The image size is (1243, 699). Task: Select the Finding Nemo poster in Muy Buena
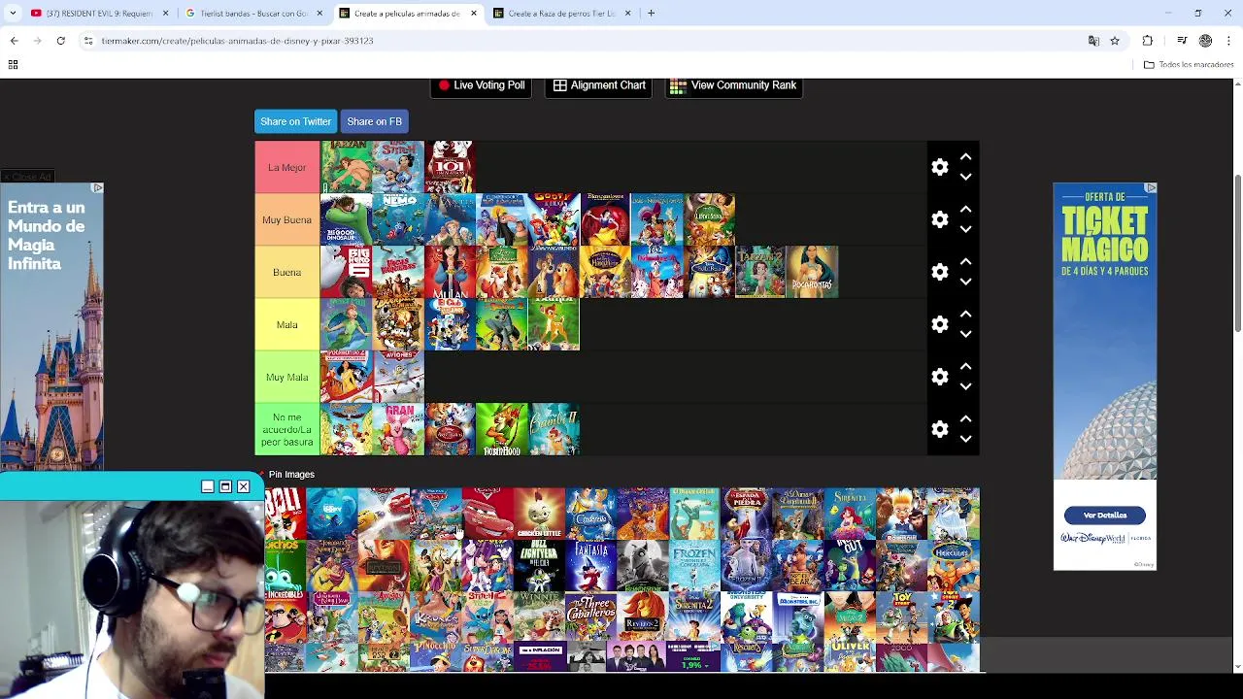(x=398, y=219)
